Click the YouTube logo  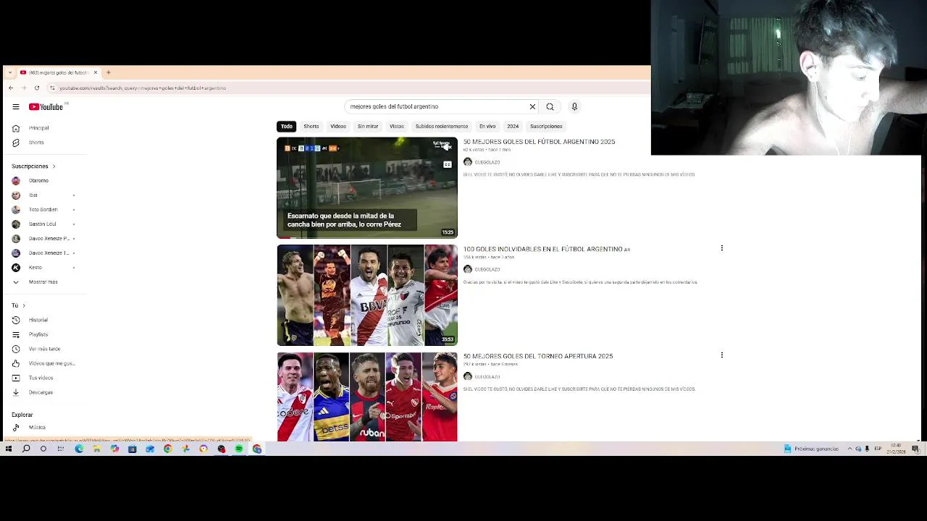[46, 106]
